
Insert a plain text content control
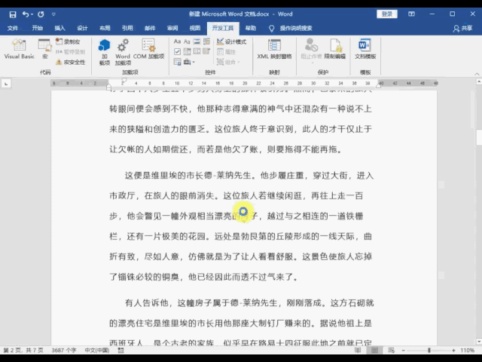(x=187, y=41)
